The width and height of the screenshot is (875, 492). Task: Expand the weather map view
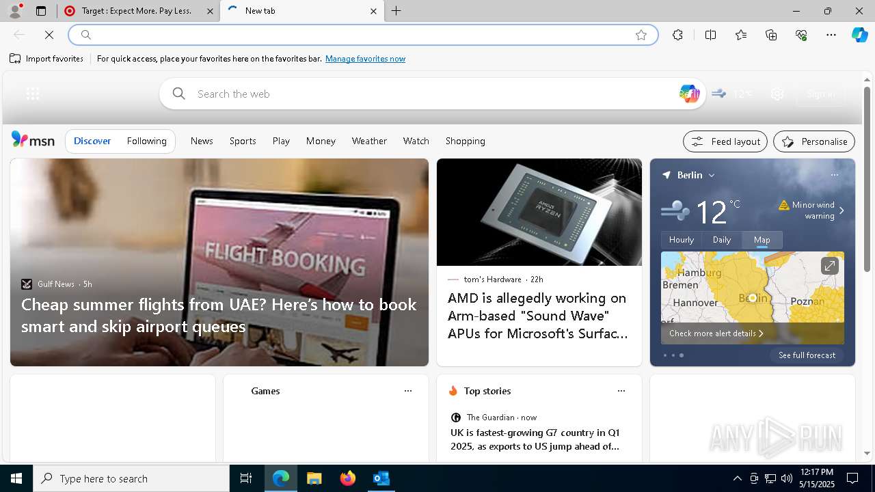pos(829,266)
